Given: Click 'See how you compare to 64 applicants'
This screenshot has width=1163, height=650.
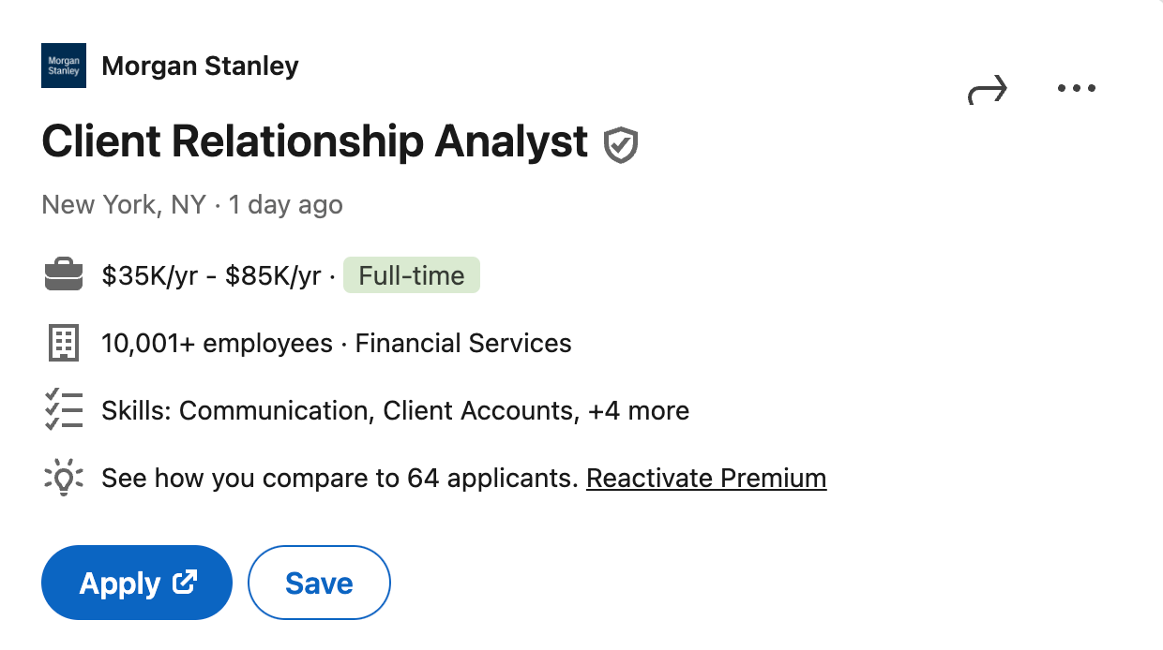Looking at the screenshot, I should coord(339,479).
